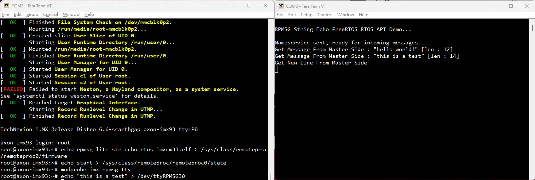Open the Edit menu in COM3 window
This screenshot has width=535, height=180.
coord(18,14)
